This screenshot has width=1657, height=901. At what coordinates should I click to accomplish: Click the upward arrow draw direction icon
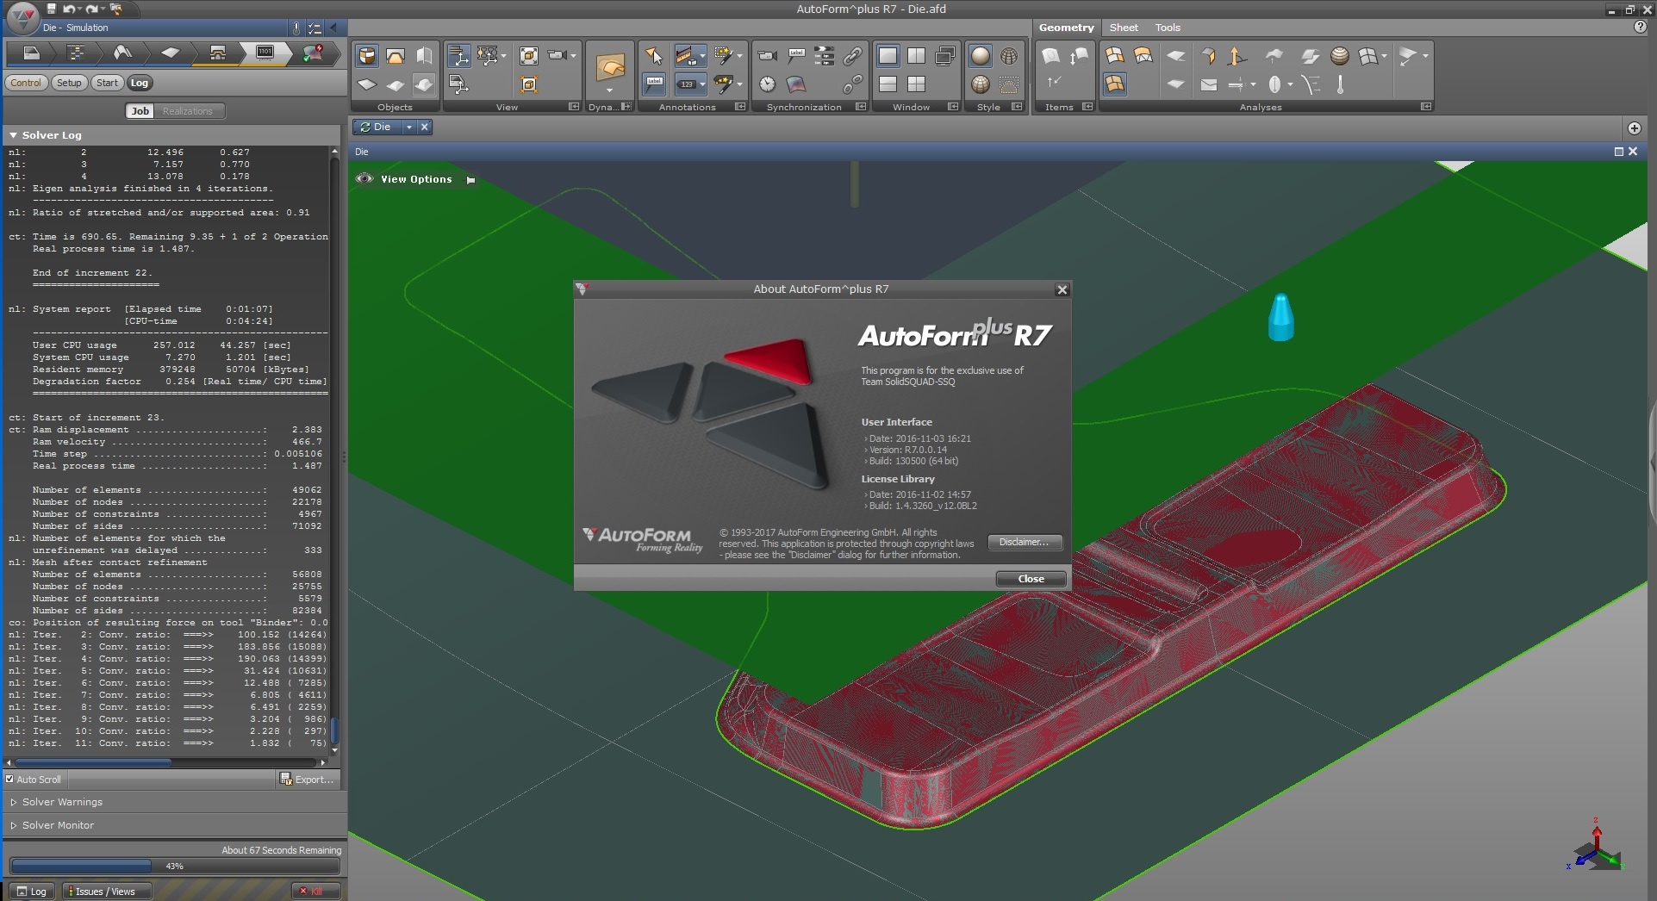tap(1237, 56)
